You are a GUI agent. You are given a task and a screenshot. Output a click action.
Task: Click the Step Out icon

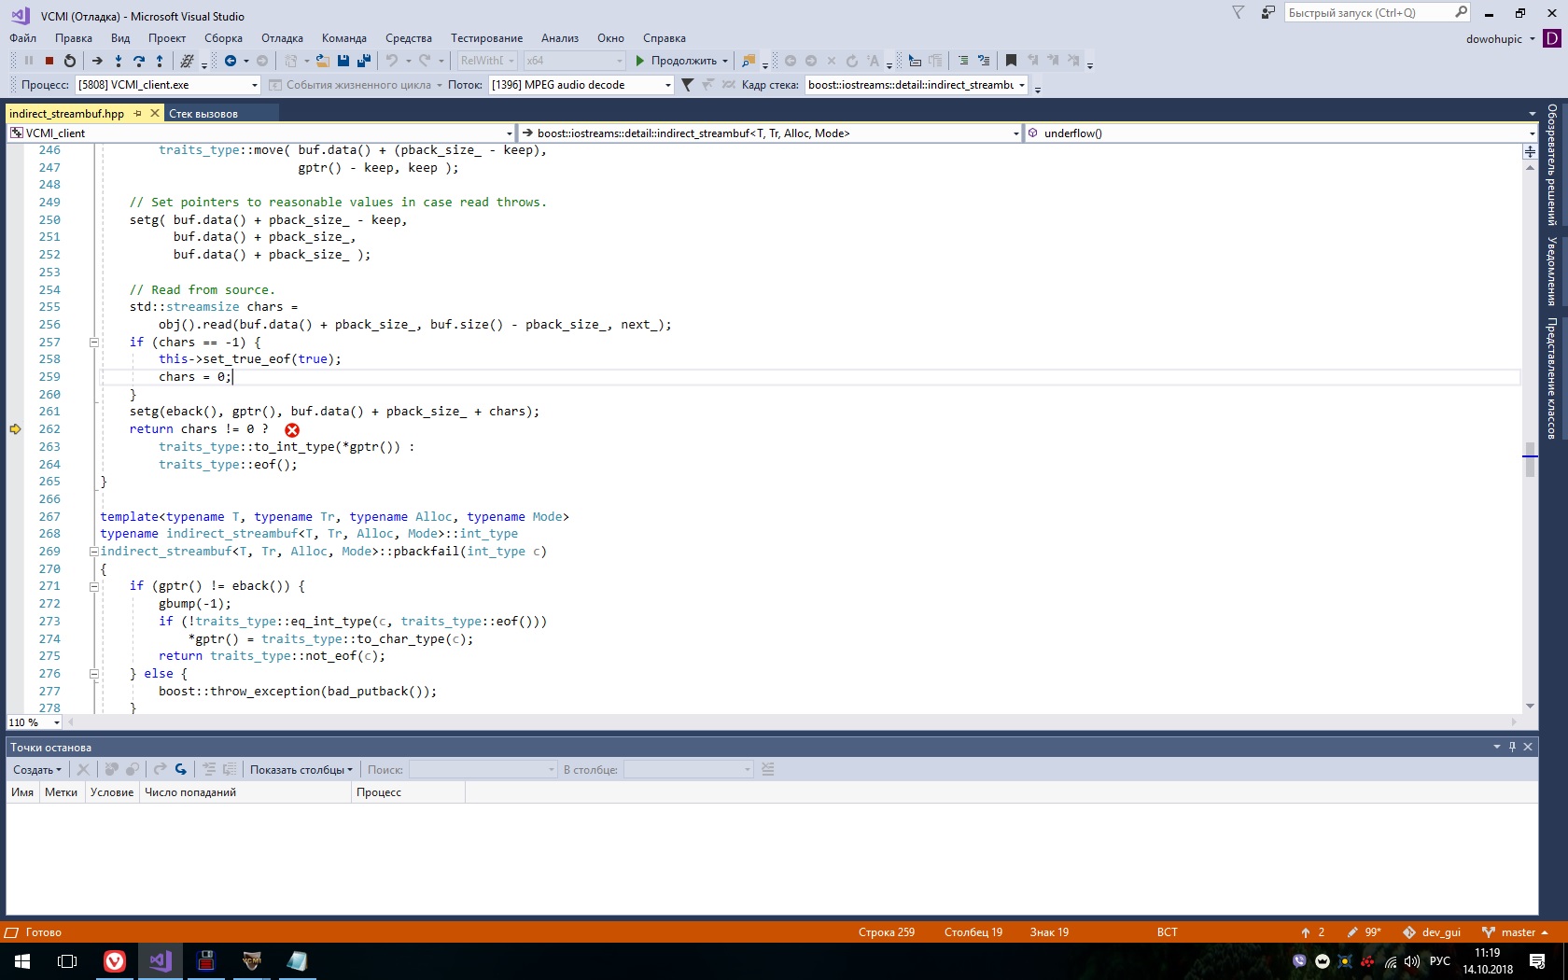pos(160,61)
